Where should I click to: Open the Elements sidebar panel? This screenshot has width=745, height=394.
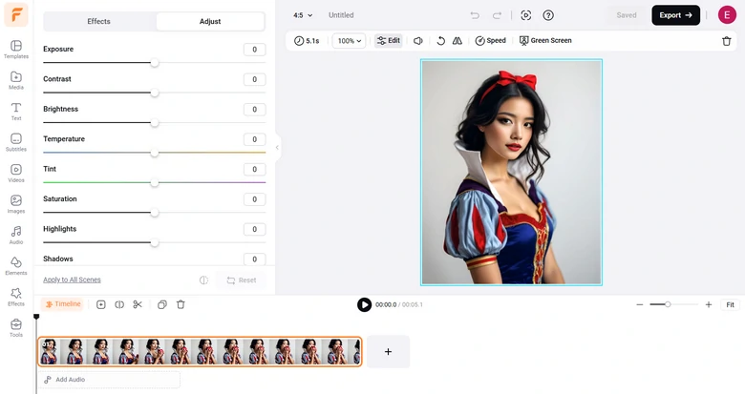pyautogui.click(x=15, y=265)
